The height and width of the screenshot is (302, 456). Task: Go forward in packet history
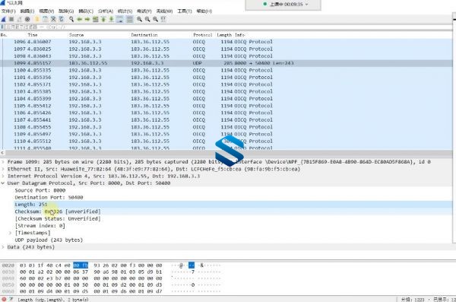pos(87,19)
